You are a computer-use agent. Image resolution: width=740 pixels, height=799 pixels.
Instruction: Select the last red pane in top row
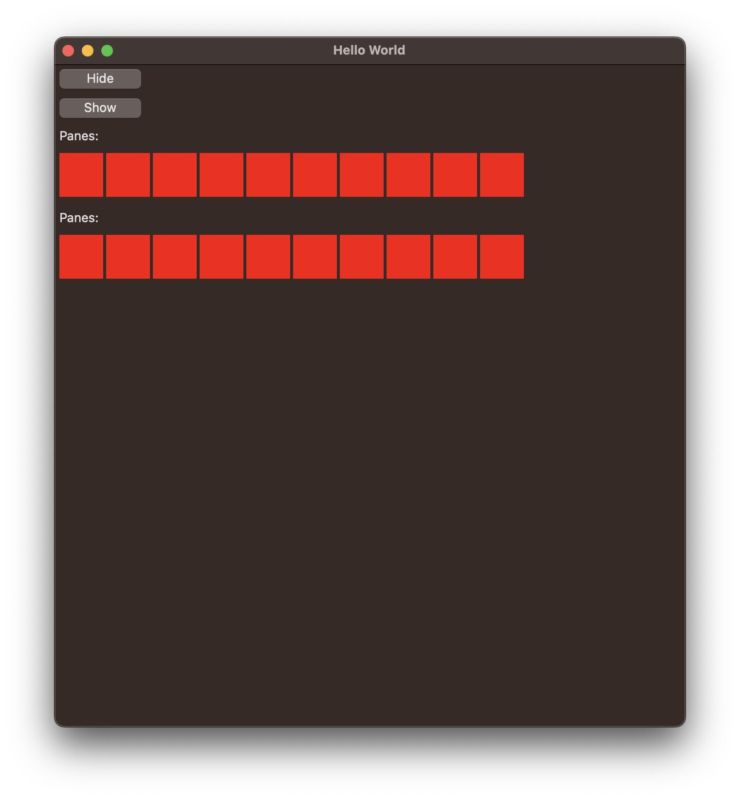[502, 175]
